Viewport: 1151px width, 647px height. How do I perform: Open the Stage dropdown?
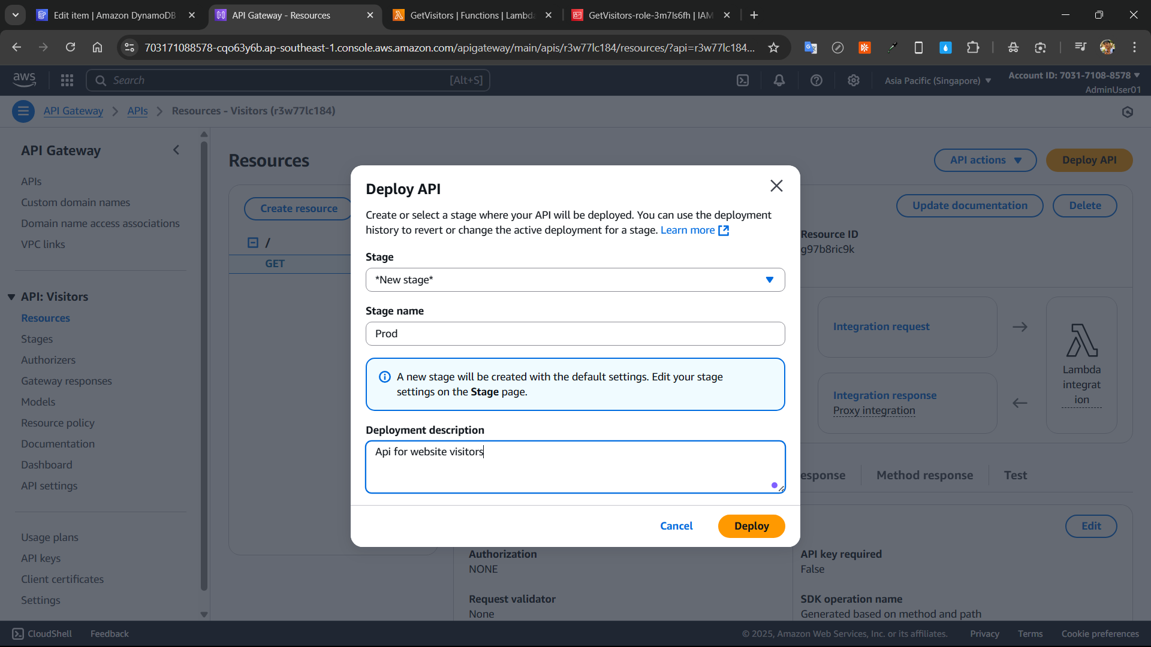click(575, 280)
